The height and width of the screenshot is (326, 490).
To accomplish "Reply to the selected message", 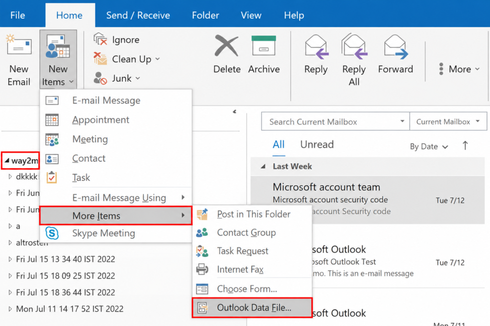I will point(316,54).
